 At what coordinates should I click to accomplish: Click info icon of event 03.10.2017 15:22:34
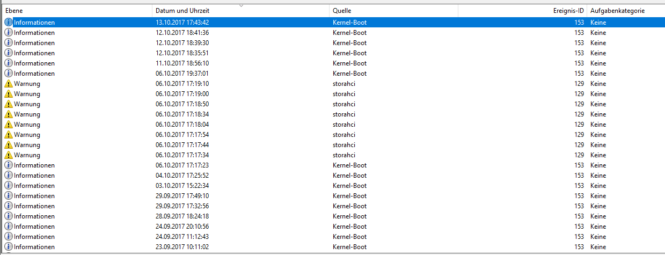[8, 186]
